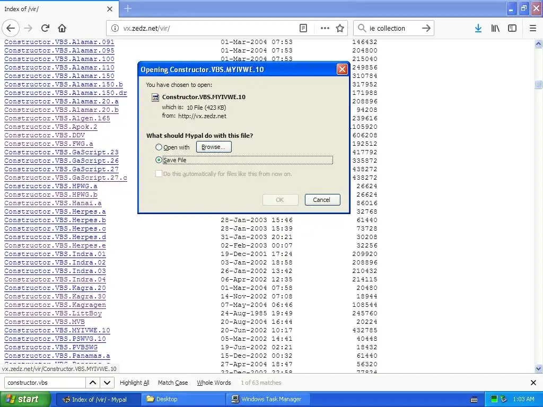This screenshot has height=407, width=543.
Task: Click the page scrollbar up arrow
Action: point(538,43)
